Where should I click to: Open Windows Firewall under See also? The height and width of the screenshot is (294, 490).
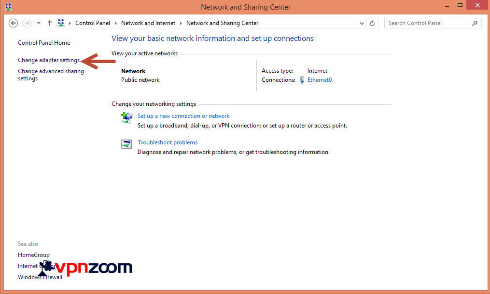(40, 277)
